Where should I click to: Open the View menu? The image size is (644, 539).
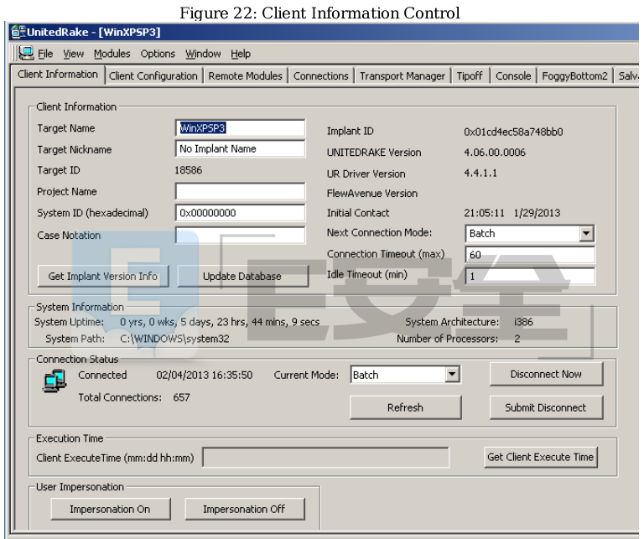click(73, 54)
